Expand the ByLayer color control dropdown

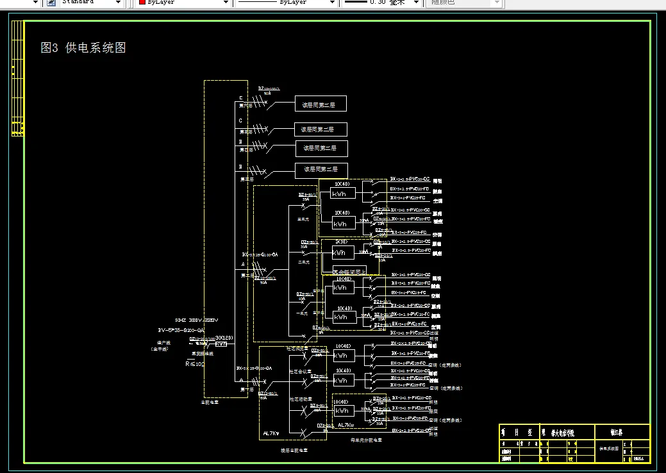(x=226, y=3)
